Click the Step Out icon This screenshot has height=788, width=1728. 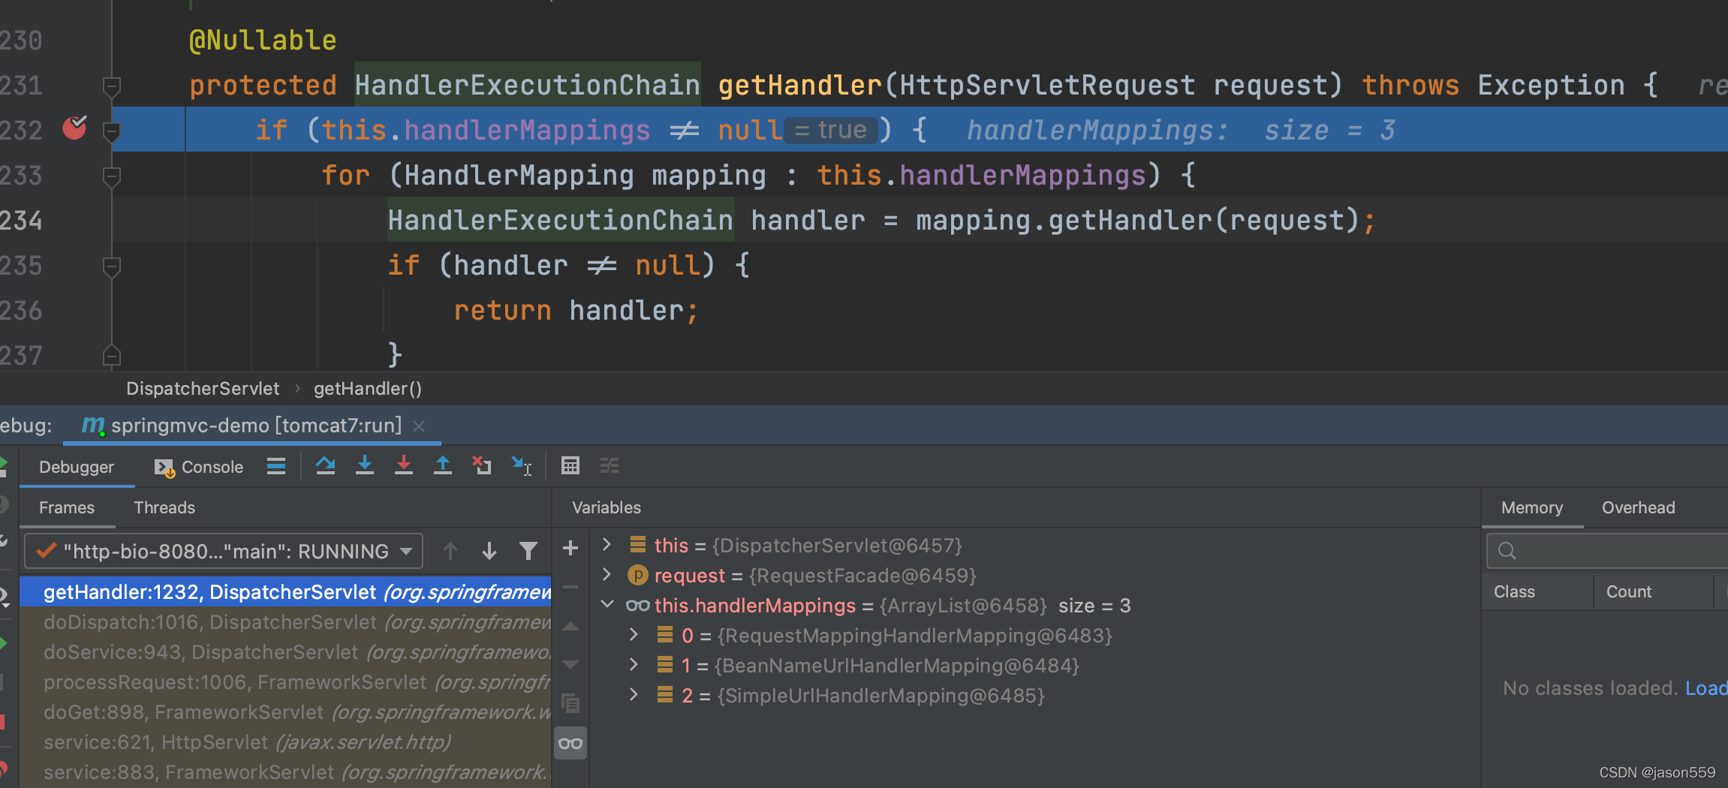[443, 466]
